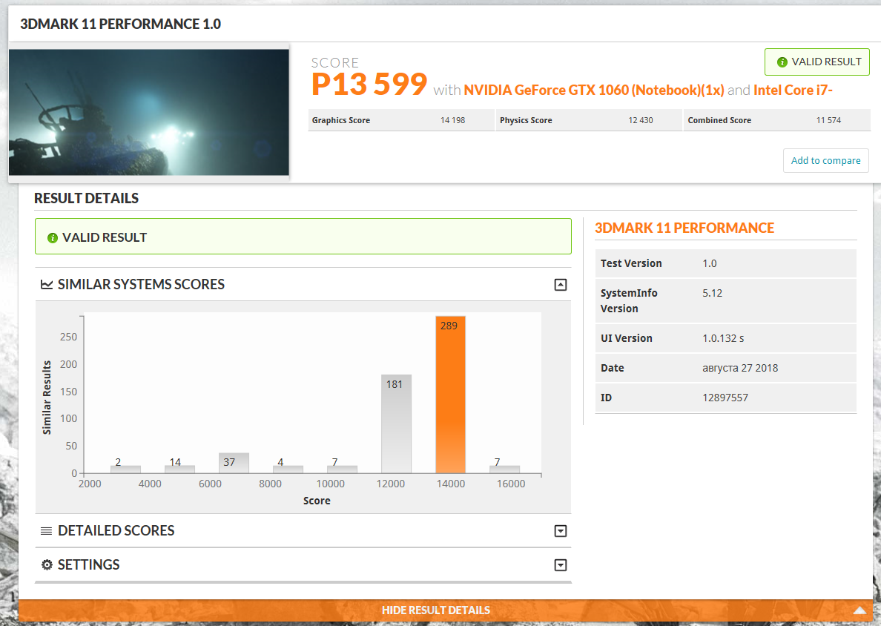Click the SIMILAR SYSTEMS SCORES heading text
881x626 pixels.
(x=141, y=284)
